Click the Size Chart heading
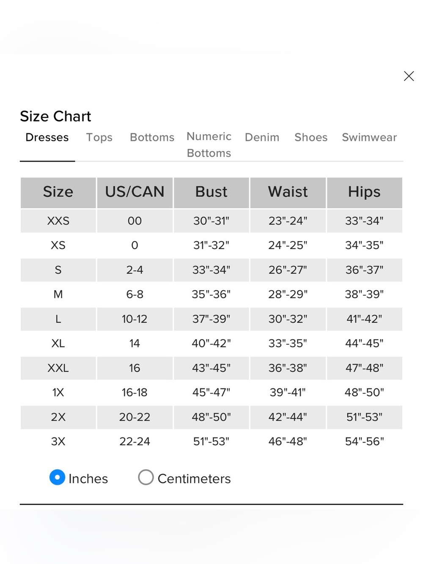The width and height of the screenshot is (423, 564). click(x=55, y=116)
